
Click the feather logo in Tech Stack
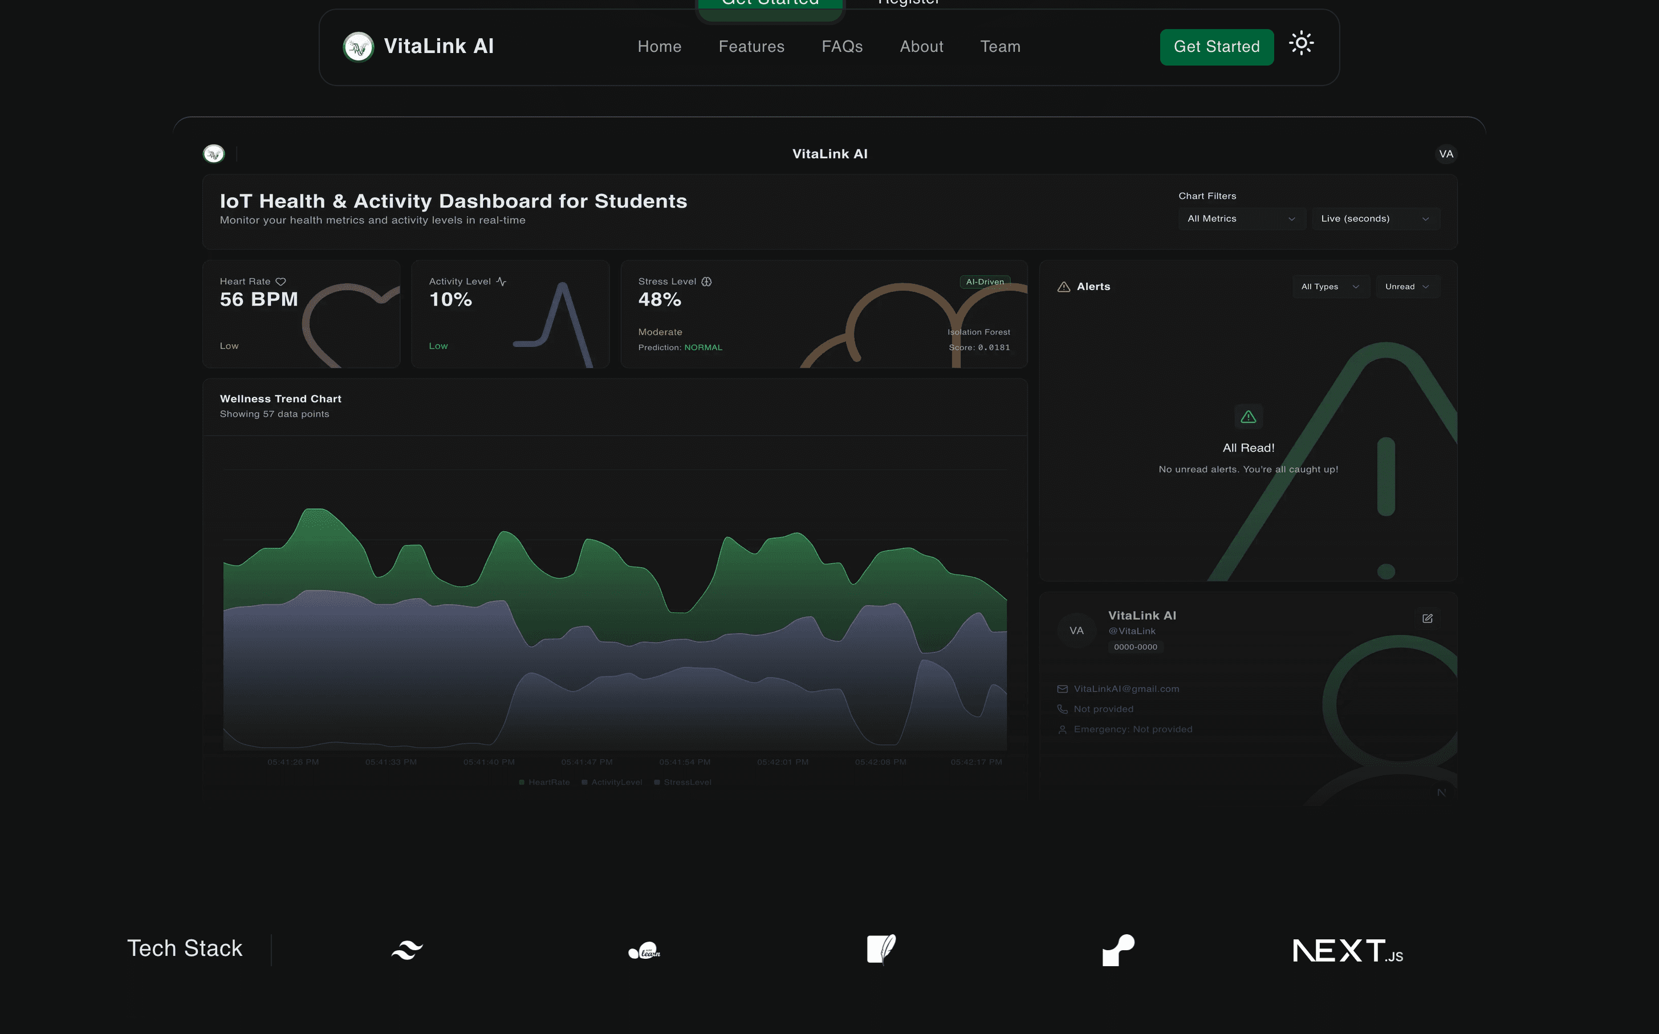[x=881, y=949]
